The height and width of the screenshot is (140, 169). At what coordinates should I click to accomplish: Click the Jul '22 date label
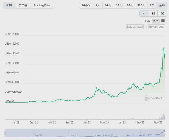tap(16, 122)
